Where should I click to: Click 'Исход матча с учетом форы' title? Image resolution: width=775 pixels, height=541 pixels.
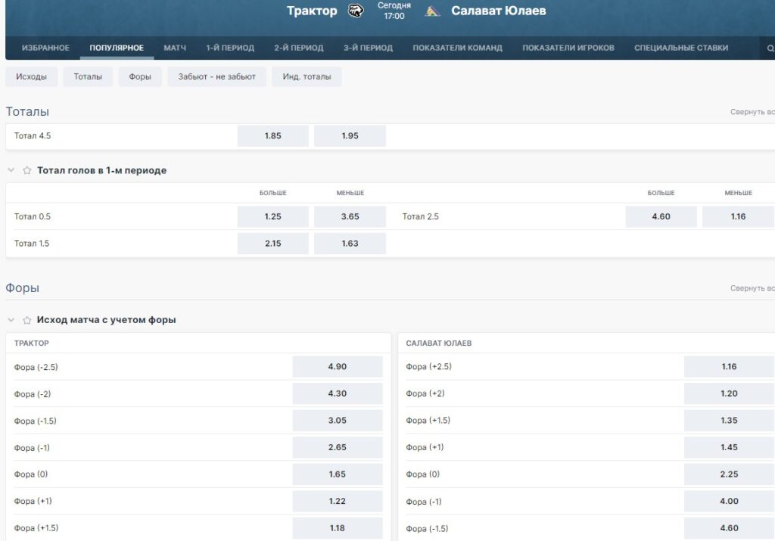point(106,320)
